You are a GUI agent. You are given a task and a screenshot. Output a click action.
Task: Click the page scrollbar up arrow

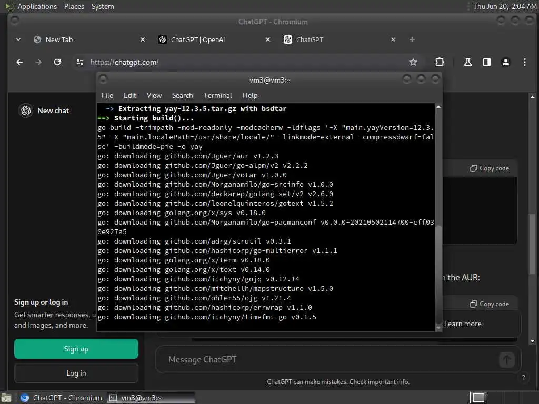click(x=533, y=97)
